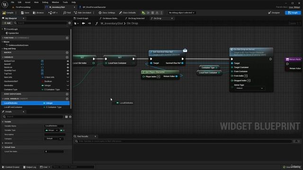Add new variable with Variables plus icon
303x170 pixels.
coord(67,57)
